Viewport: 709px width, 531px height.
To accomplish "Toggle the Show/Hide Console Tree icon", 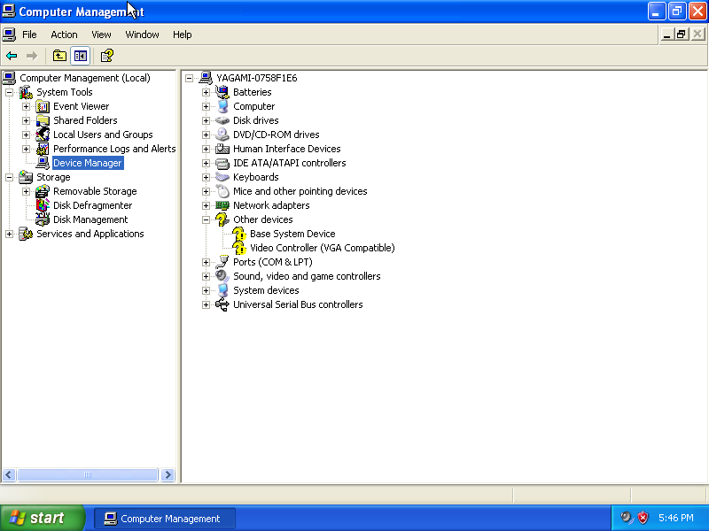I will (x=81, y=56).
